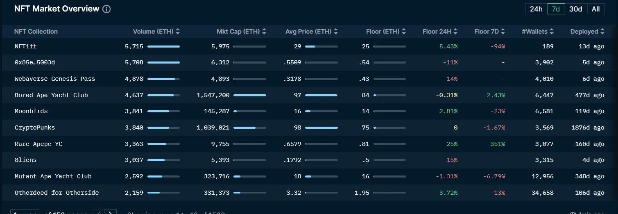Go to next page of results
618x214 pixels.
coord(110,212)
